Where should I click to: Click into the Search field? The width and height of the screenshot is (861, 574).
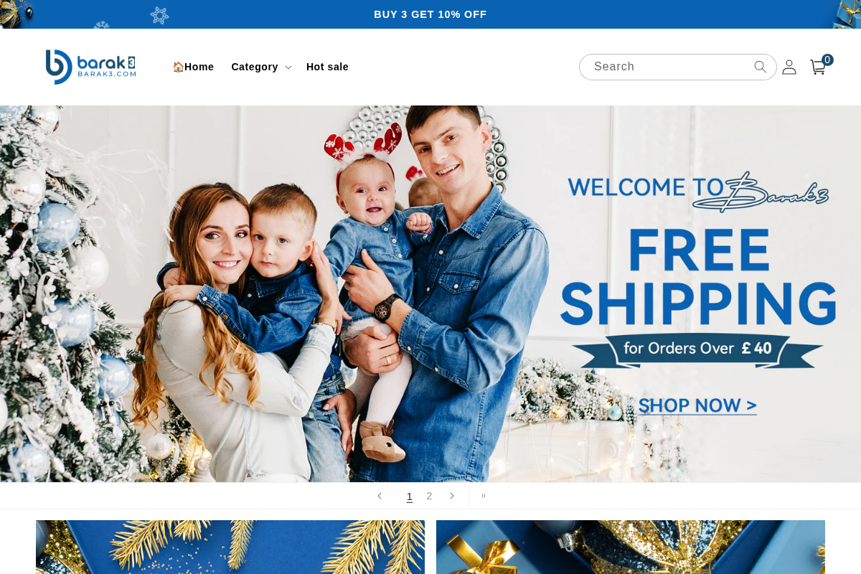671,67
